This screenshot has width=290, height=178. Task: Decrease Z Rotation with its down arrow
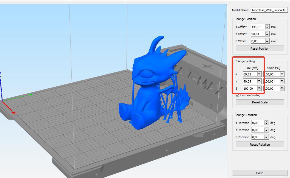pyautogui.click(x=266, y=138)
